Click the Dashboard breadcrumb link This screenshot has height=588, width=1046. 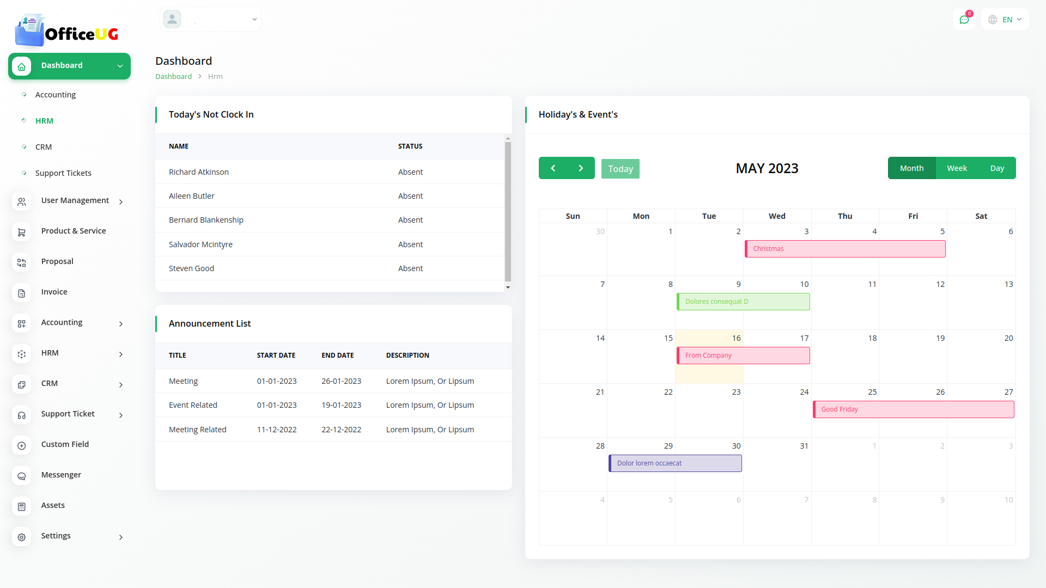pyautogui.click(x=173, y=76)
